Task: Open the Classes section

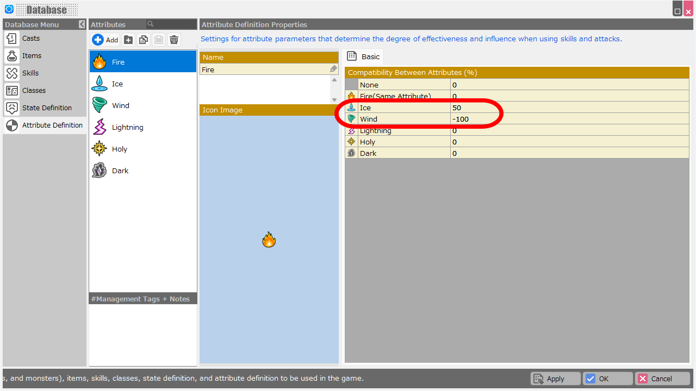Action: tap(34, 91)
